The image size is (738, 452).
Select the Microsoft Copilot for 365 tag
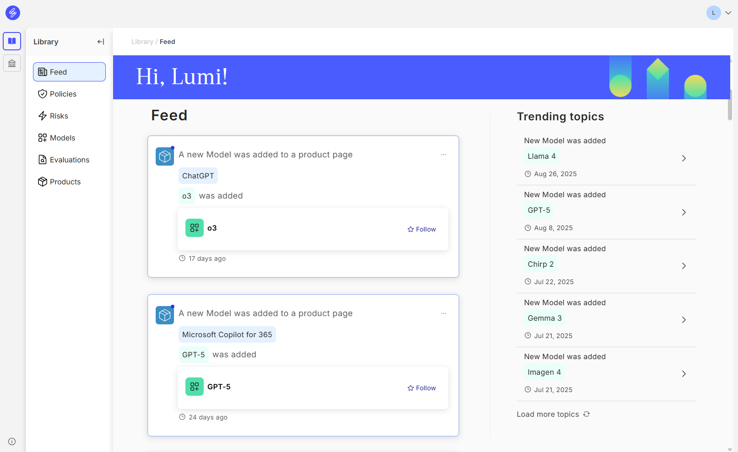coord(227,334)
